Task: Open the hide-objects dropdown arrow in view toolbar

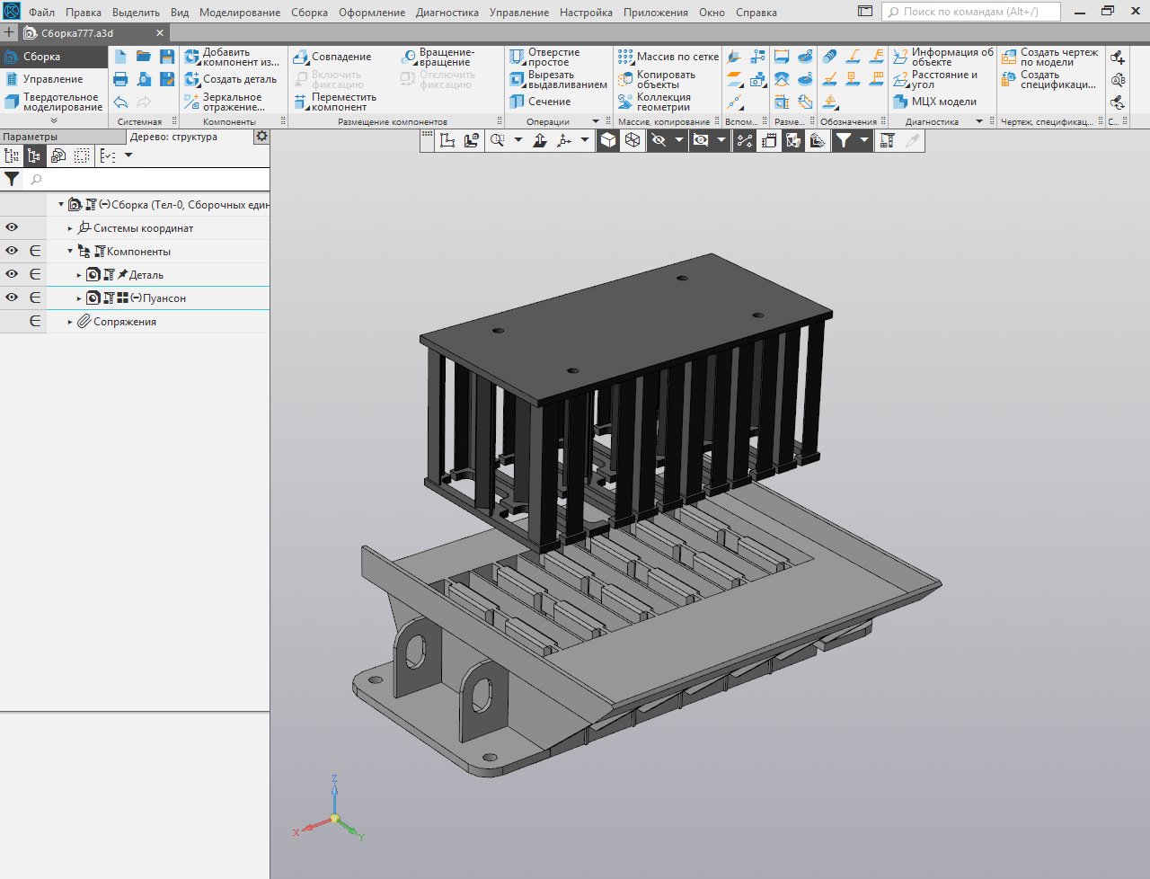Action: coord(679,140)
